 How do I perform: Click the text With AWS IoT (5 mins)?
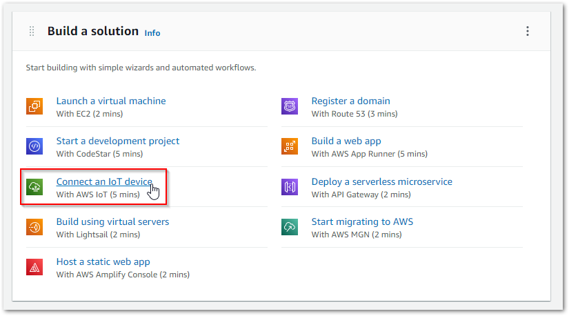coord(98,195)
